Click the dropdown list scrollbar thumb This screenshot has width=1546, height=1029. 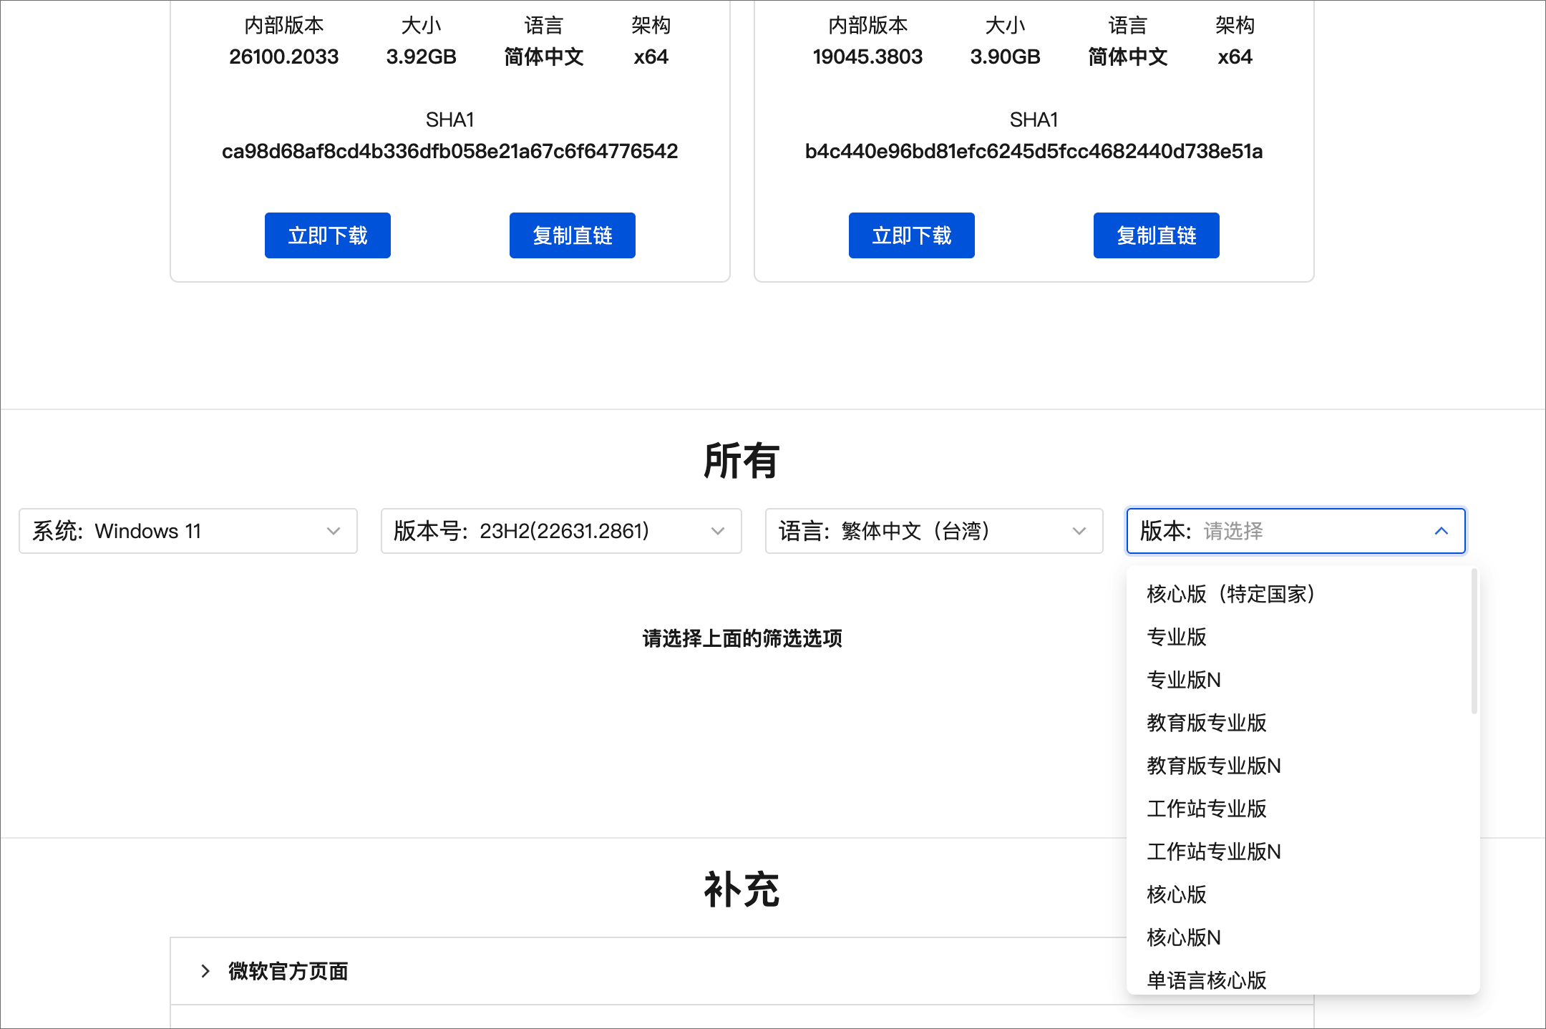click(1474, 641)
